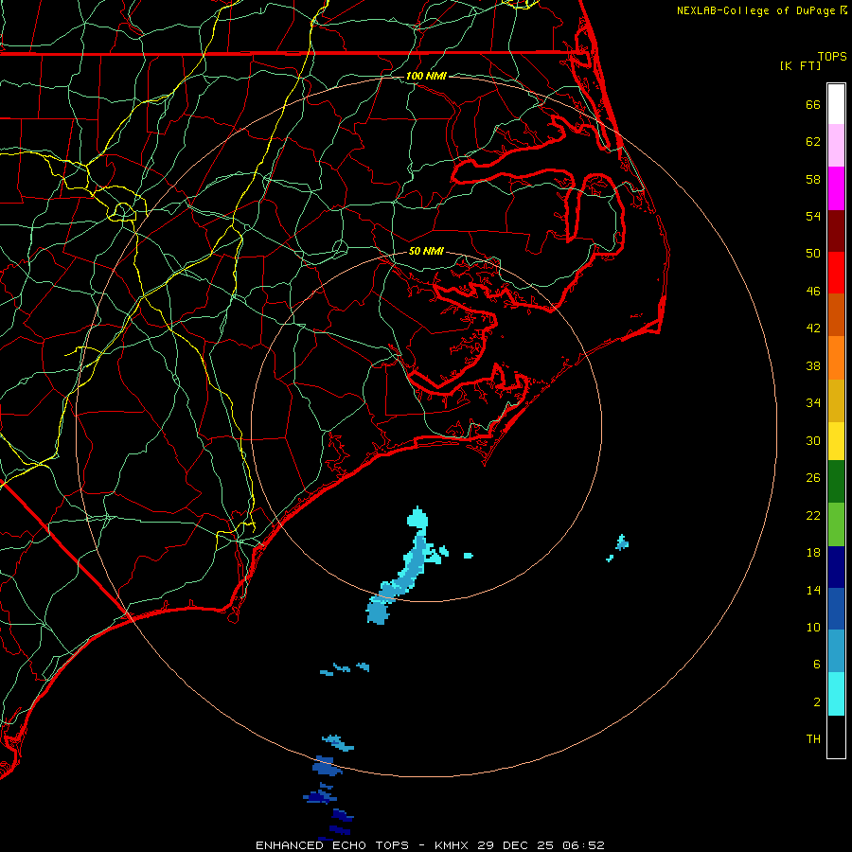The height and width of the screenshot is (852, 852).
Task: Click the gold 34 kft legend swatch
Action: click(836, 400)
